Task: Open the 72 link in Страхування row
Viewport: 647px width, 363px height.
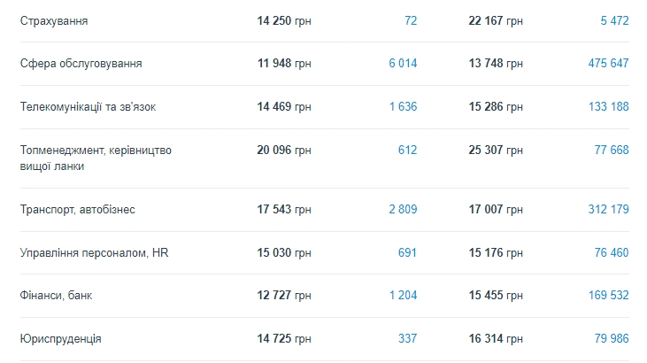Action: [411, 20]
